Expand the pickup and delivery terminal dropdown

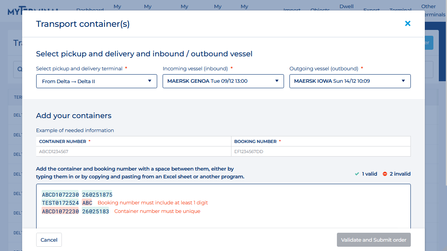(x=96, y=81)
